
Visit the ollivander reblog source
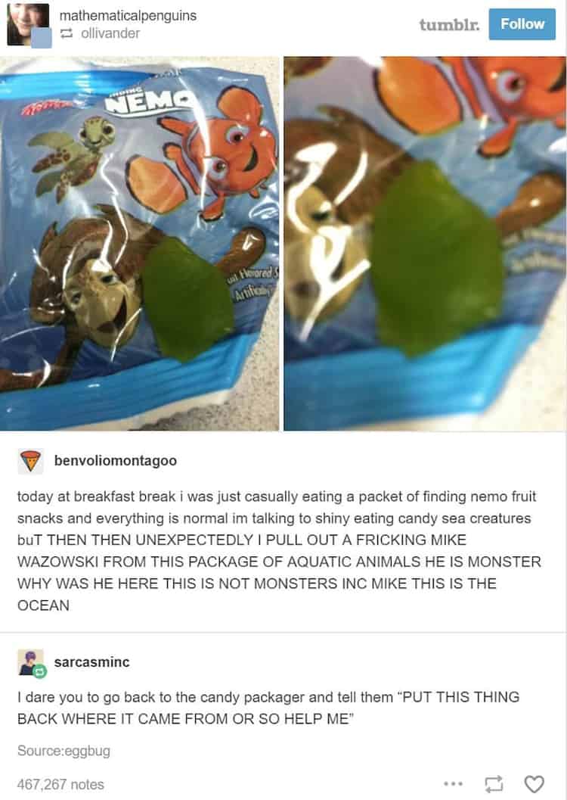click(x=110, y=33)
